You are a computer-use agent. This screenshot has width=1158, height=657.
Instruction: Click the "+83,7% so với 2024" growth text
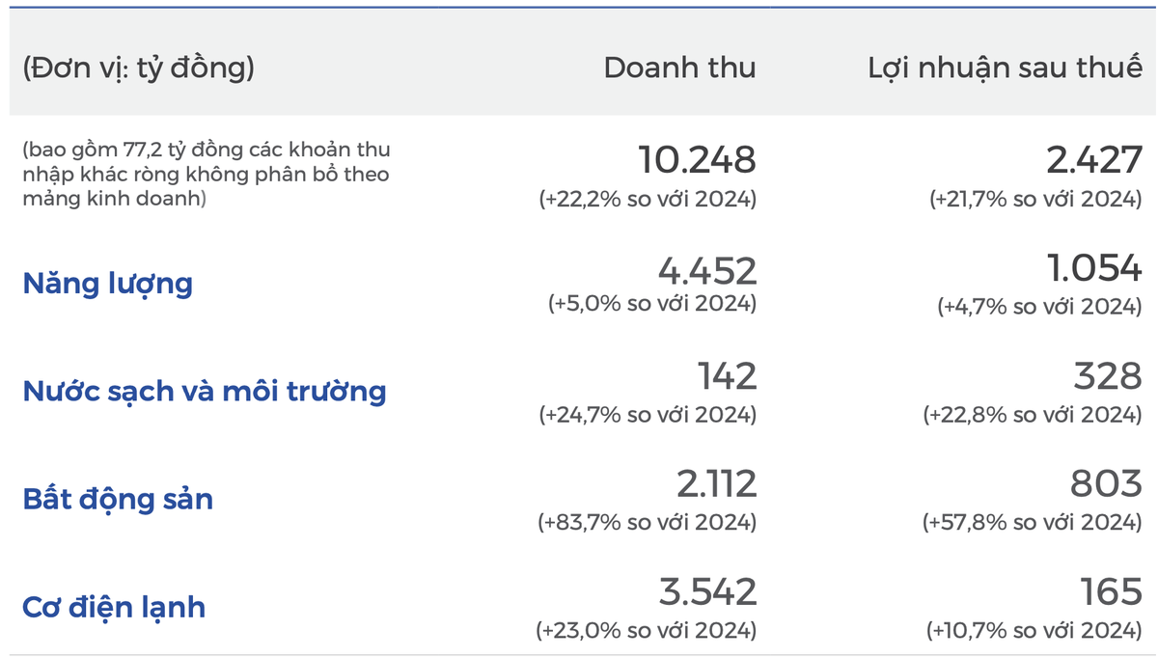pyautogui.click(x=647, y=523)
